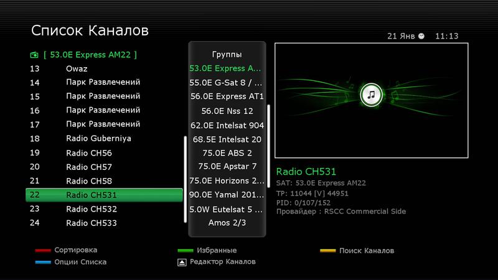Select channel 18 Radio Guberniya
Screen dimensions: 498x280
[104, 138]
